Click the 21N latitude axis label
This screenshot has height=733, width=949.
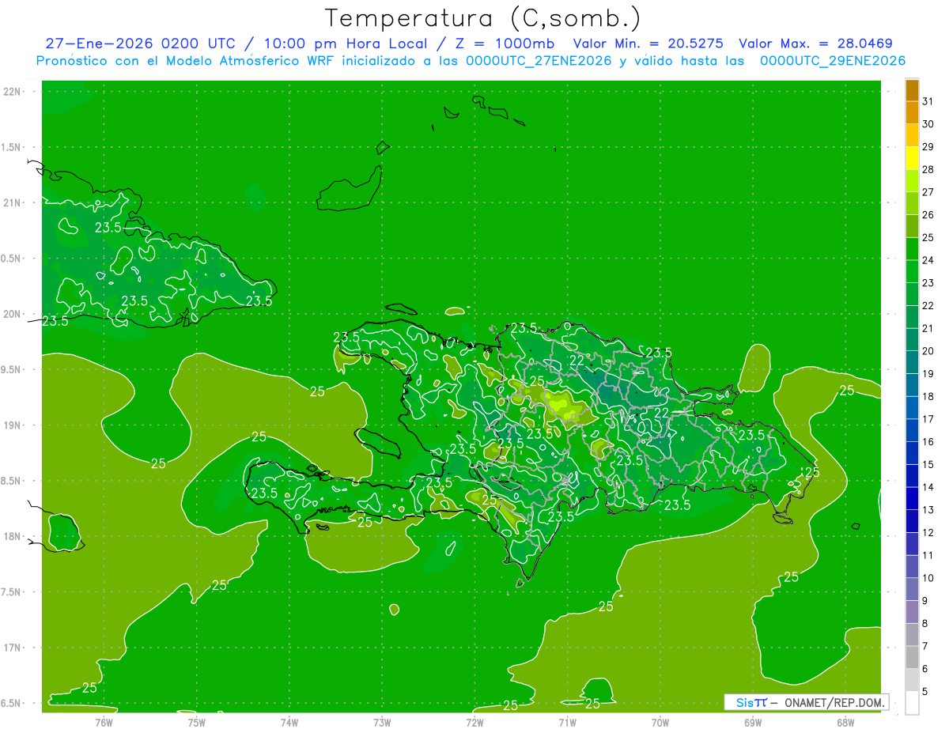(x=13, y=203)
